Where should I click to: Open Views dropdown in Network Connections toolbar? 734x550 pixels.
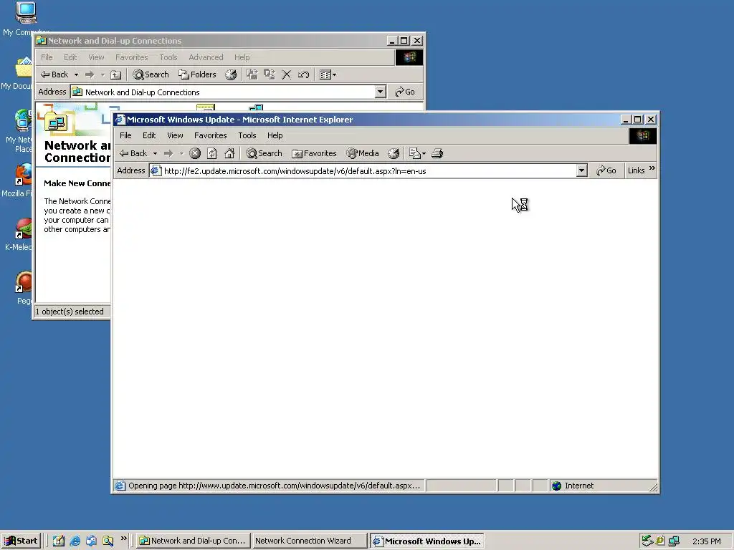(328, 74)
